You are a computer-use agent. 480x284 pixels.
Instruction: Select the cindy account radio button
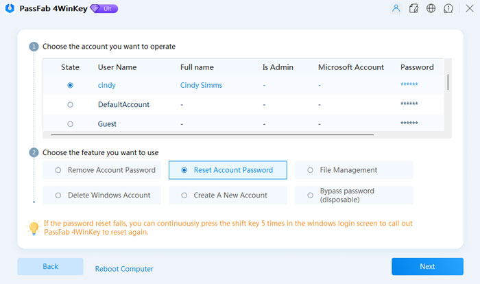pyautogui.click(x=70, y=85)
